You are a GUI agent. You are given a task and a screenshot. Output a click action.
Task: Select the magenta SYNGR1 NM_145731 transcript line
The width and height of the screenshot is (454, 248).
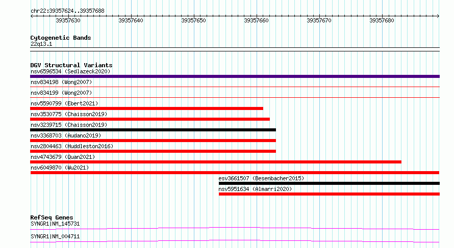[235, 228]
